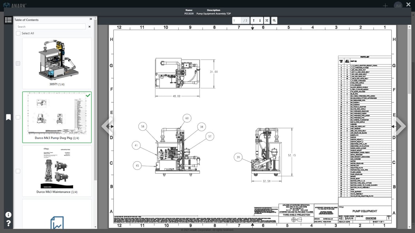Click the 'Durco Mk3 Maintenance (3/4)' label
The width and height of the screenshot is (415, 233).
coord(57,192)
